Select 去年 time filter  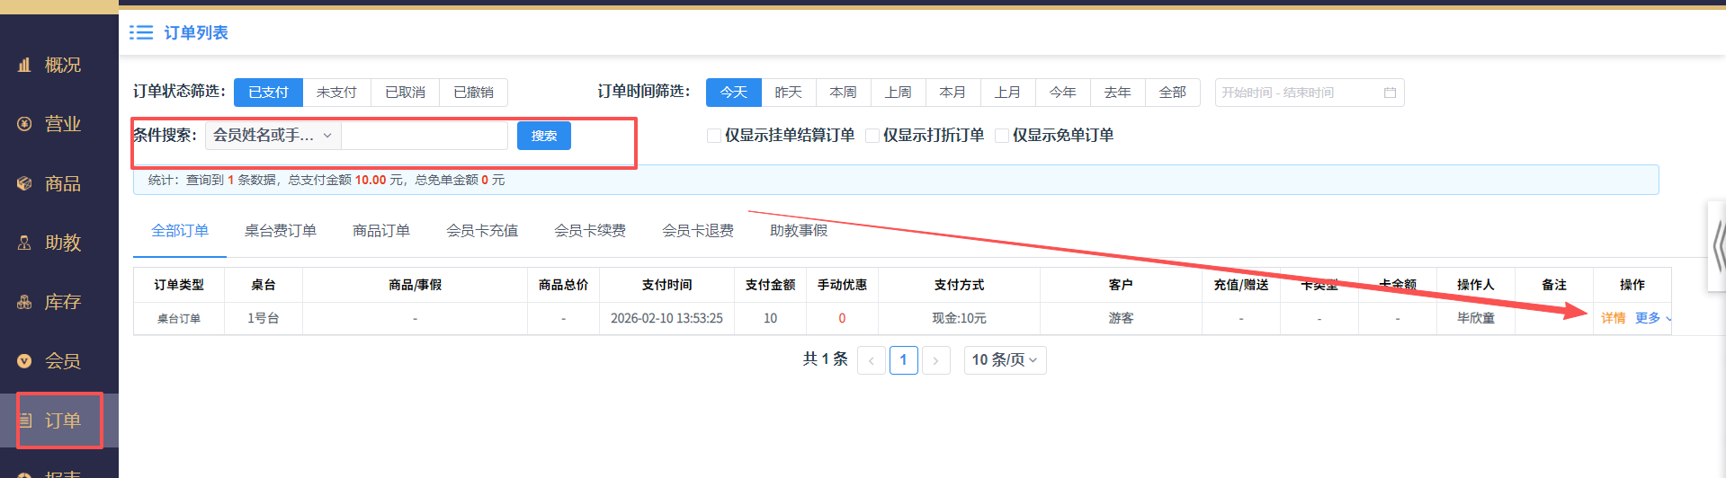1118,93
